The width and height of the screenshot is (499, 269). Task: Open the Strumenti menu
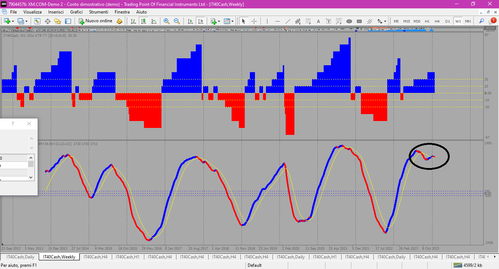coord(99,12)
